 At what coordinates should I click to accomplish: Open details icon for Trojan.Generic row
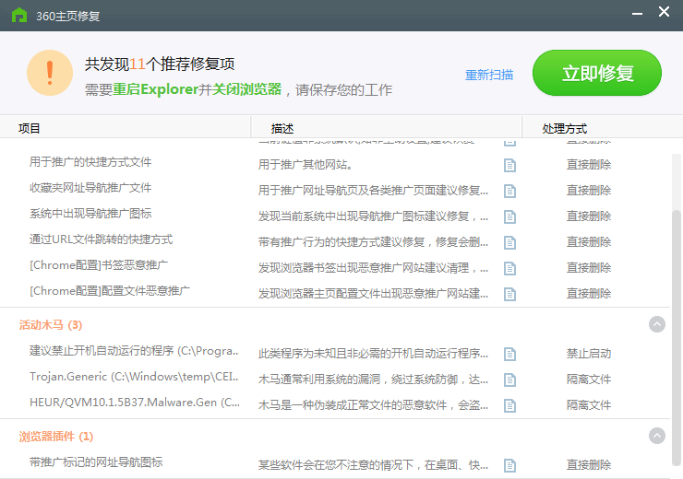(x=509, y=380)
